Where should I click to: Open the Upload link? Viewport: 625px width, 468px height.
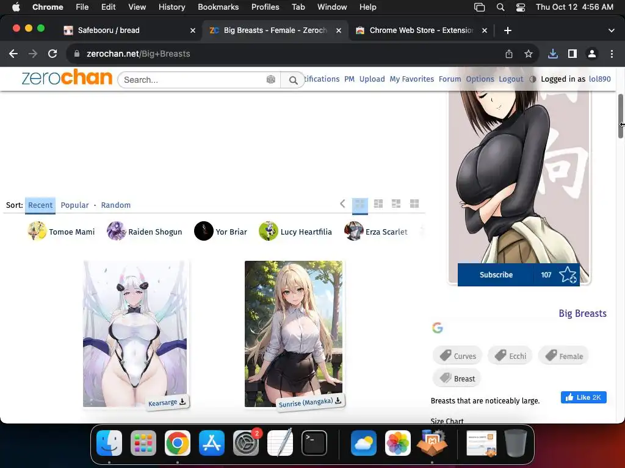pyautogui.click(x=372, y=79)
